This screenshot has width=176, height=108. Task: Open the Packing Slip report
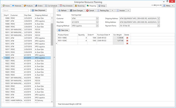(103, 11)
